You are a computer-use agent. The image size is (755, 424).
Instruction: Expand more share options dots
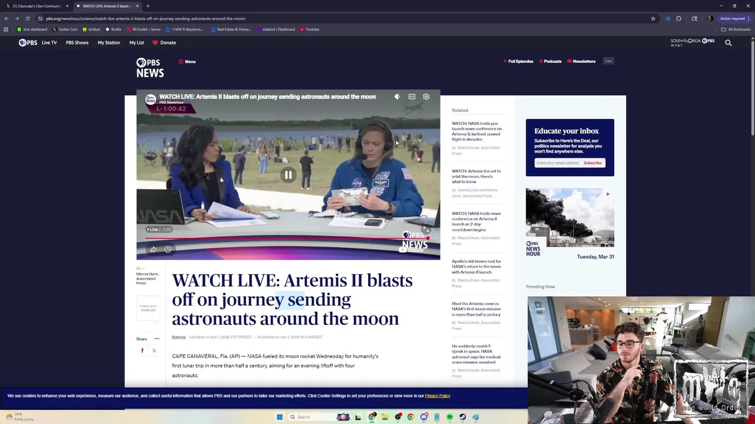pos(156,339)
